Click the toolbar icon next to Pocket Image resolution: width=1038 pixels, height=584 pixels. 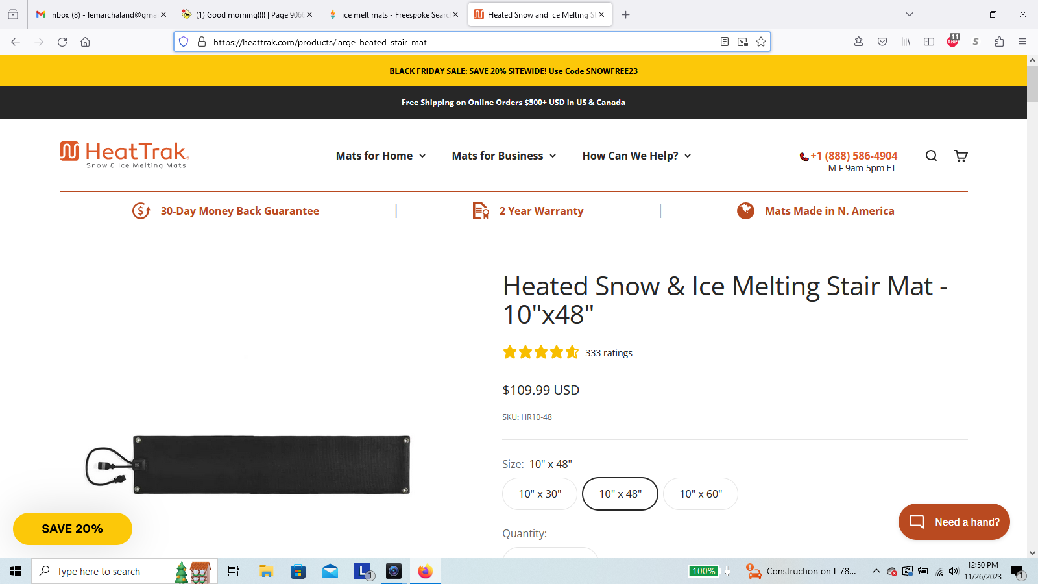click(858, 42)
